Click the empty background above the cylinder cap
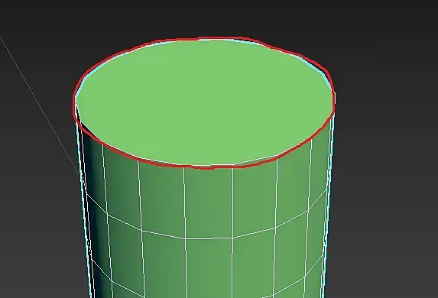The width and height of the screenshot is (438, 298). tap(213, 17)
